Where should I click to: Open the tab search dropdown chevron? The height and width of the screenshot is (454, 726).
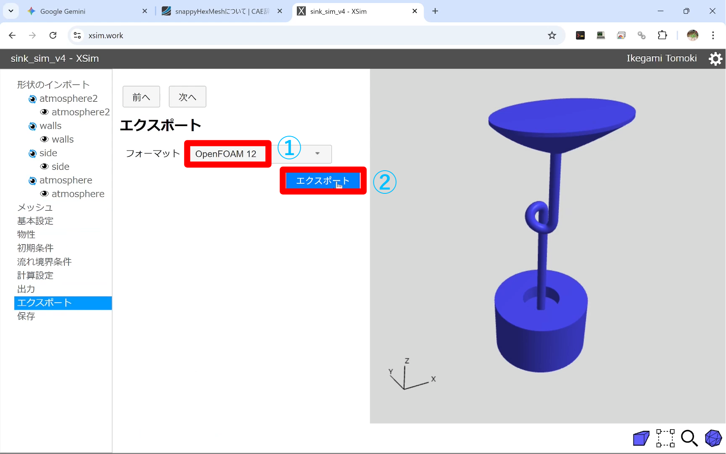[x=11, y=11]
